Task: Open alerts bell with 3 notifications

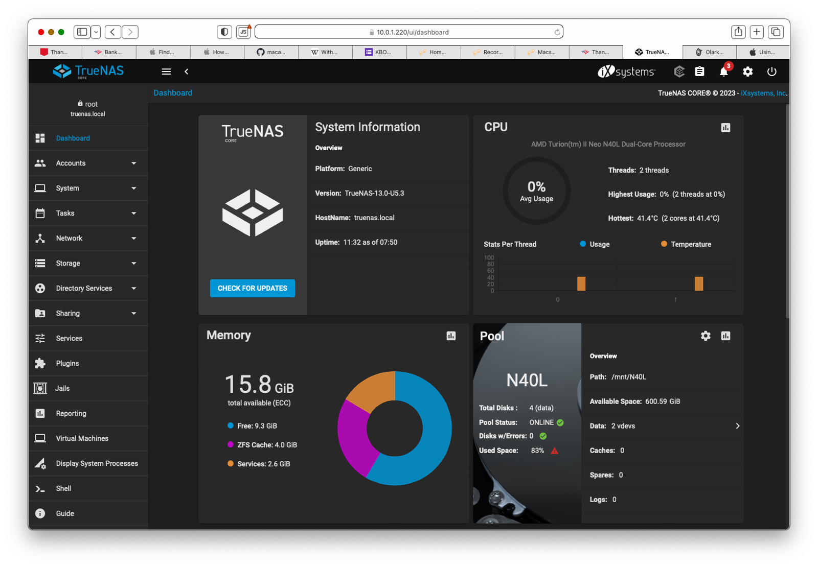Action: point(724,71)
